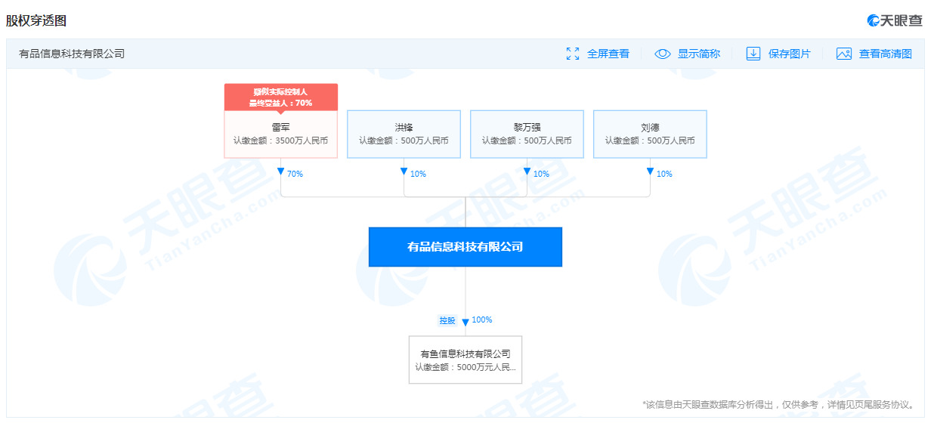Click the 10% label under 黎万强
931x423 pixels.
point(541,174)
